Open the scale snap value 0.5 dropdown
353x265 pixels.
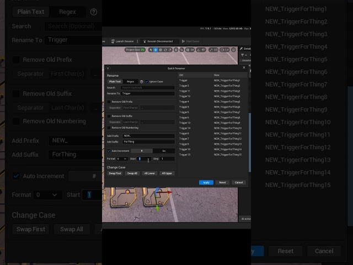tap(216, 50)
